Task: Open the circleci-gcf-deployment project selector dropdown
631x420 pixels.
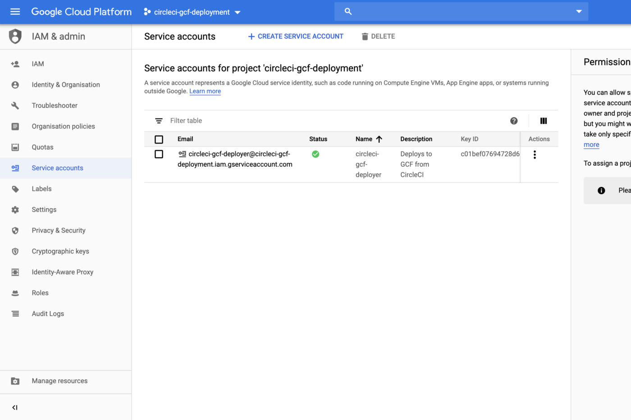Action: [192, 12]
